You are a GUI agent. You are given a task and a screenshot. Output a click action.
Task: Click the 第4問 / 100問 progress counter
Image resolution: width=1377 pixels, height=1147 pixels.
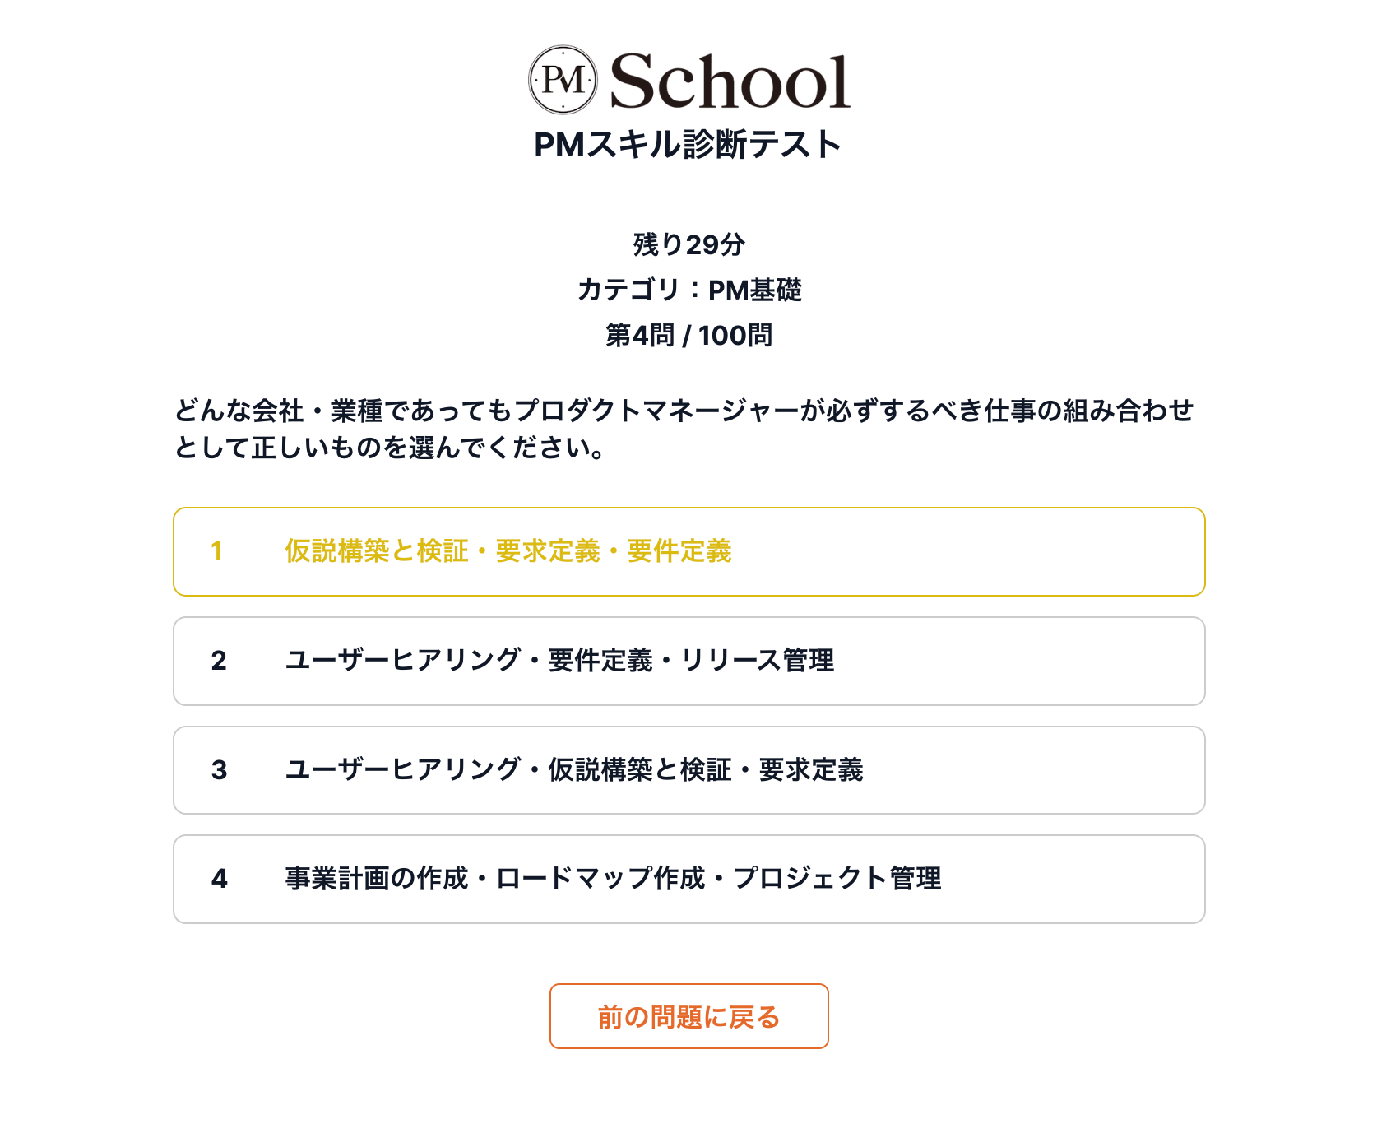pos(688,335)
